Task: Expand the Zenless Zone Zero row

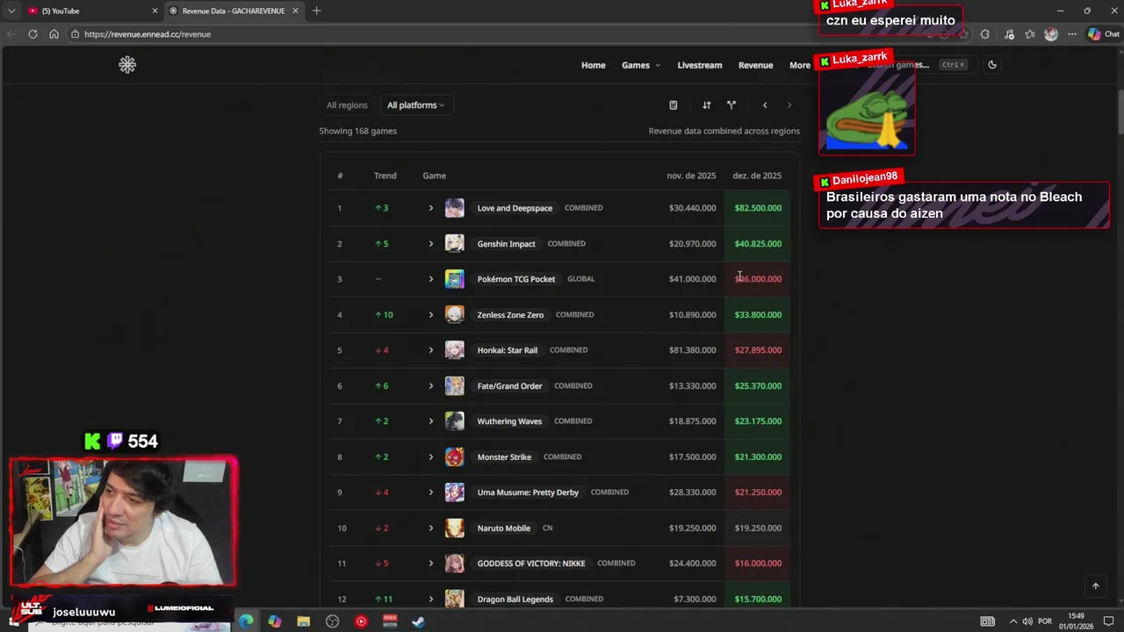Action: [431, 315]
